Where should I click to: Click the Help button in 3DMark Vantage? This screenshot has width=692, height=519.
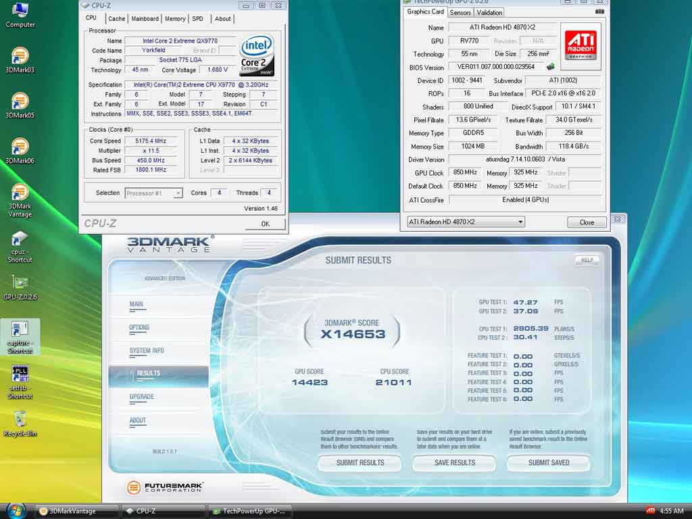point(587,260)
